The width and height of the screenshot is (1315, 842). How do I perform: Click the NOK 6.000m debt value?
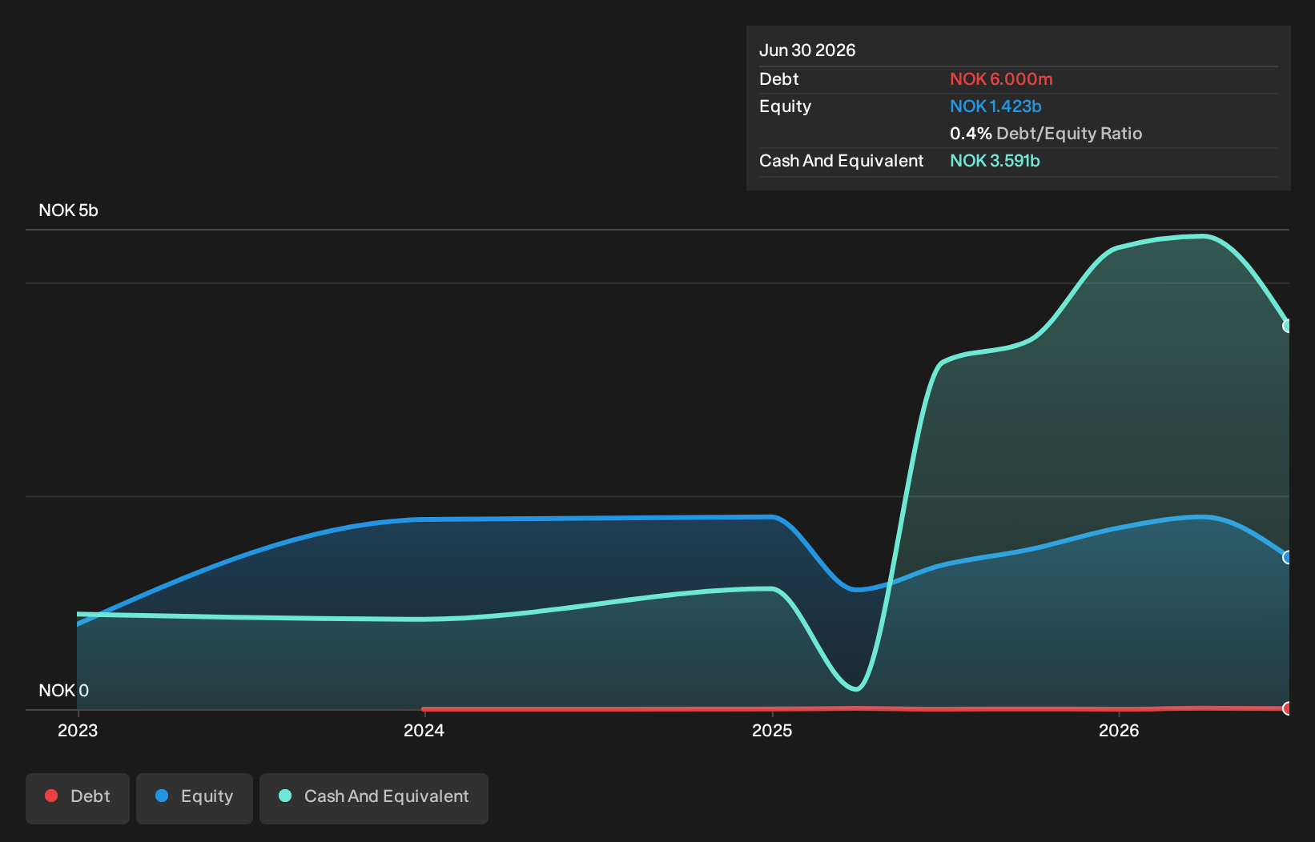1001,79
